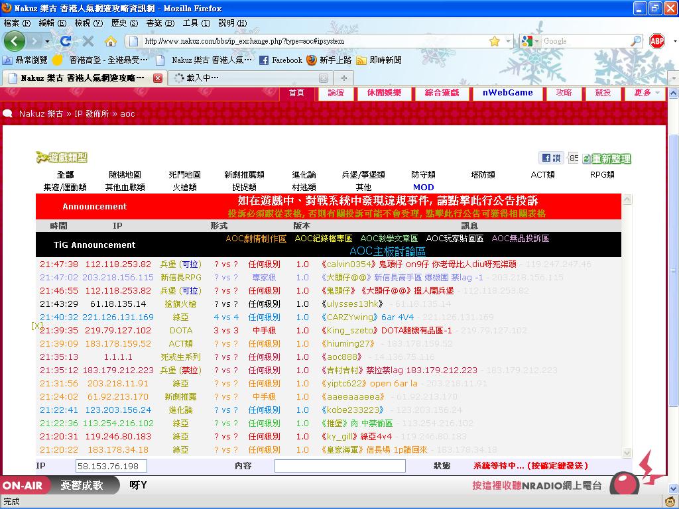Go to the Firefox home page icon
Screen dimensions: 679x509
pyautogui.click(x=111, y=41)
